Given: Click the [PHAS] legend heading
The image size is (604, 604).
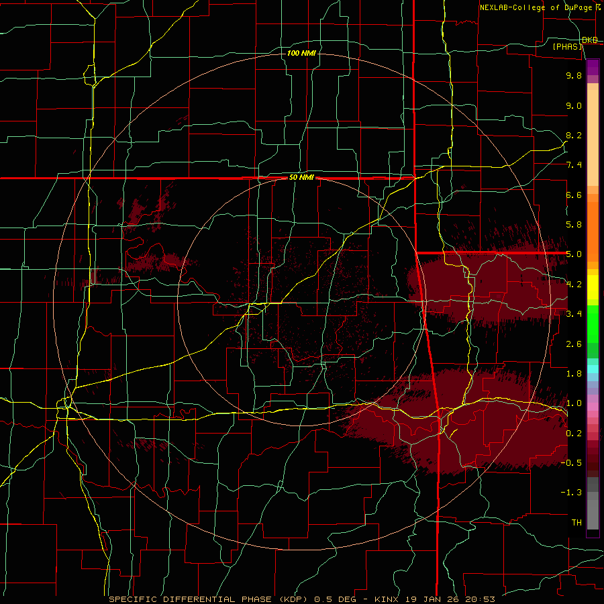Looking at the screenshot, I should [x=568, y=47].
